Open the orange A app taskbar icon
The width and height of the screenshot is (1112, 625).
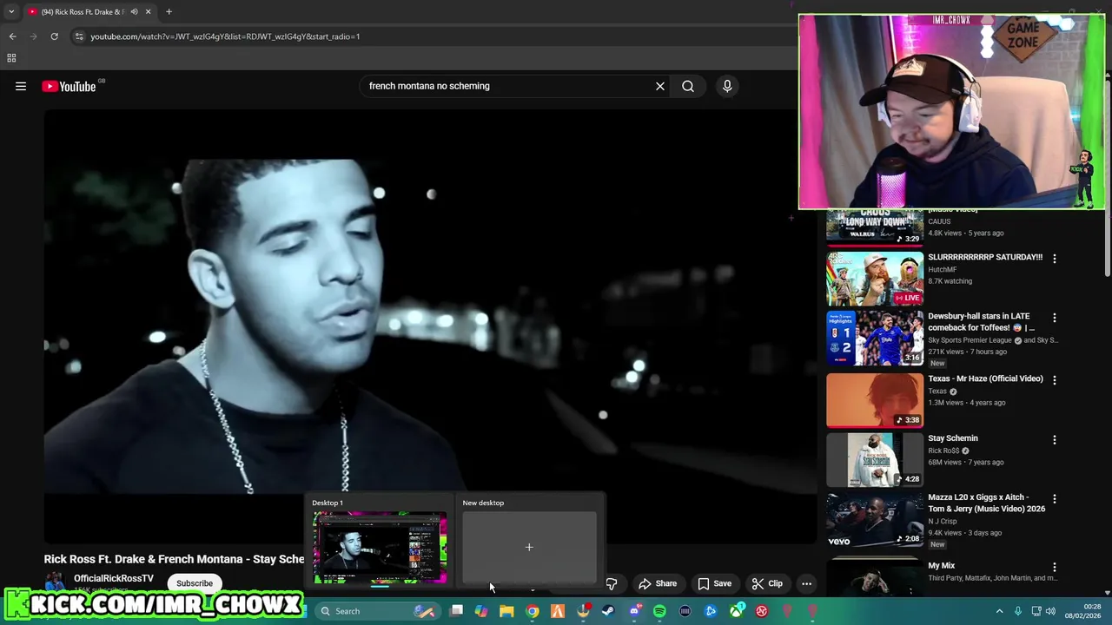tap(558, 611)
